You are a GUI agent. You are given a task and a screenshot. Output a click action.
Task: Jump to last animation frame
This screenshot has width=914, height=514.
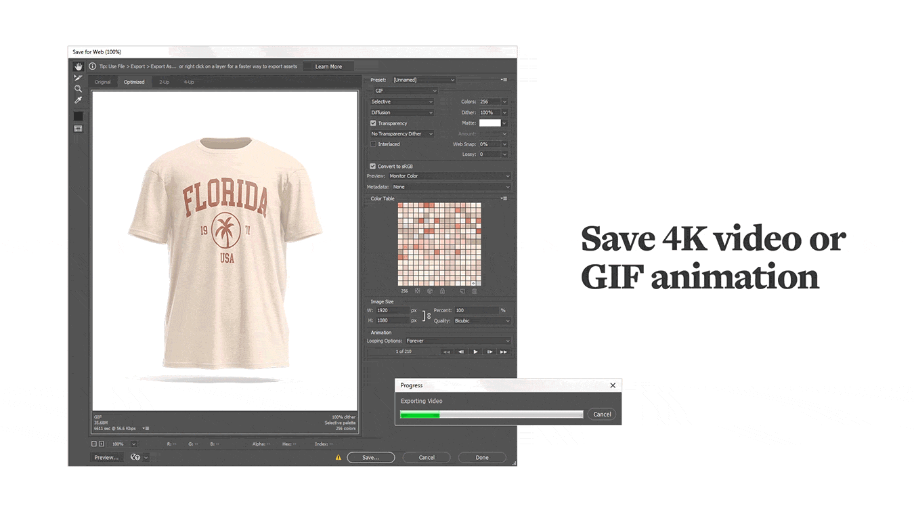[504, 352]
